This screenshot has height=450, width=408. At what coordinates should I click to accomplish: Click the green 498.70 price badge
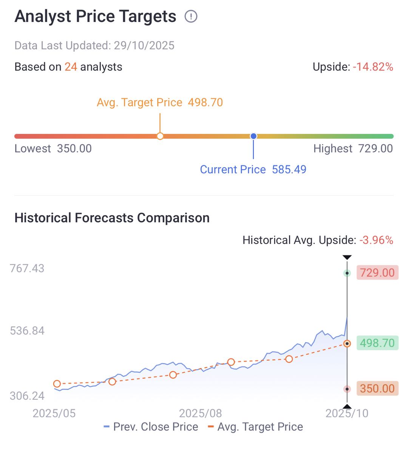tap(377, 343)
